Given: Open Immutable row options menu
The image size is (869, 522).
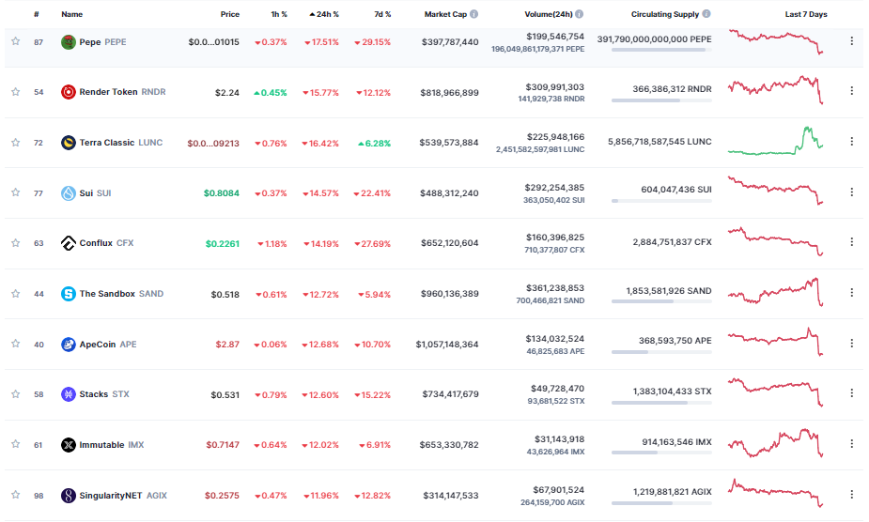Looking at the screenshot, I should tap(852, 443).
